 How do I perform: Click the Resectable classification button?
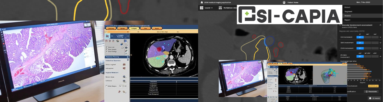coord(371,91)
